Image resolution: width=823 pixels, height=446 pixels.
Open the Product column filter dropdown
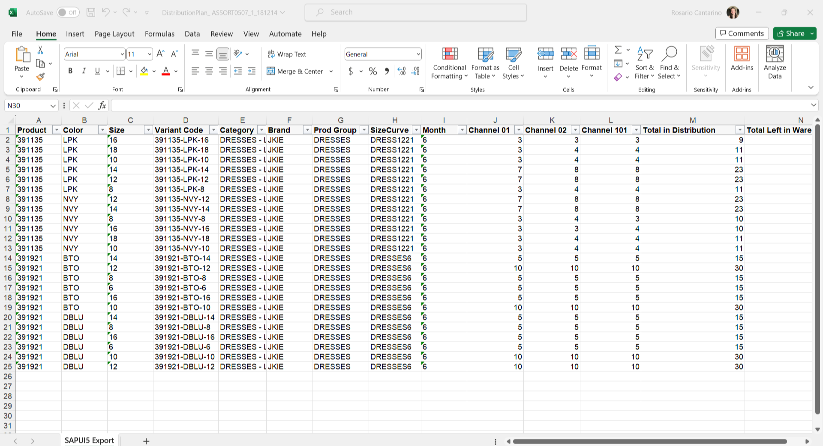click(56, 130)
